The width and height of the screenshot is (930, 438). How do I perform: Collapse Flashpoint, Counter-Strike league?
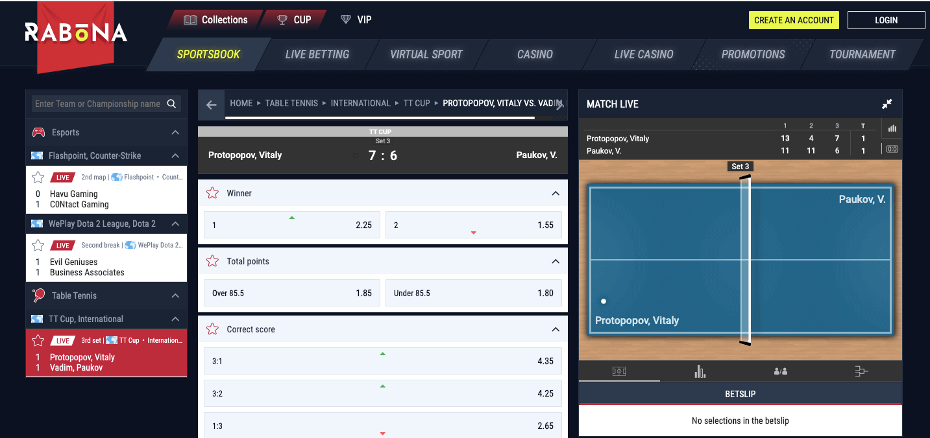[x=175, y=156]
